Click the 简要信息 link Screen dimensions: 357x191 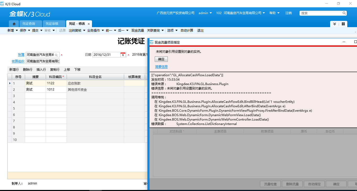pos(162,67)
